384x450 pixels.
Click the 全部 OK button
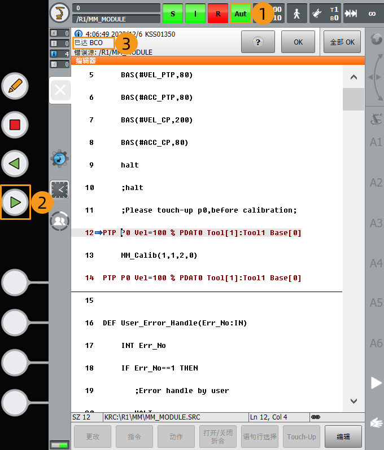tap(342, 42)
